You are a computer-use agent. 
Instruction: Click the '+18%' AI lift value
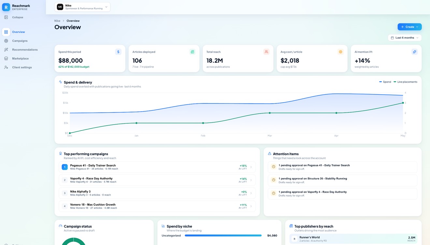click(x=243, y=166)
